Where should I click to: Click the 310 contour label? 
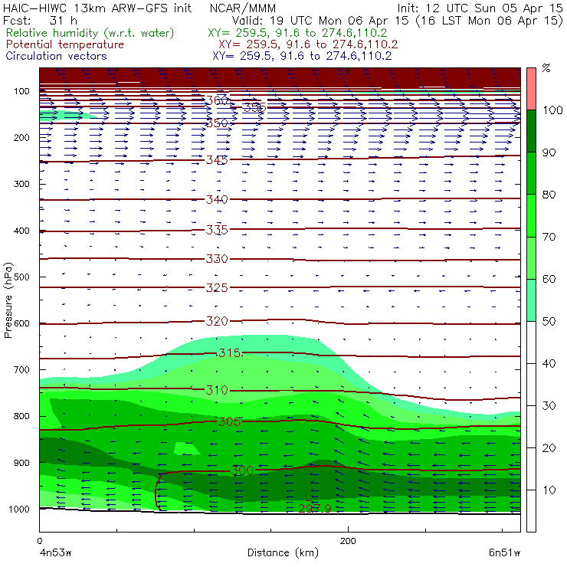tap(217, 390)
